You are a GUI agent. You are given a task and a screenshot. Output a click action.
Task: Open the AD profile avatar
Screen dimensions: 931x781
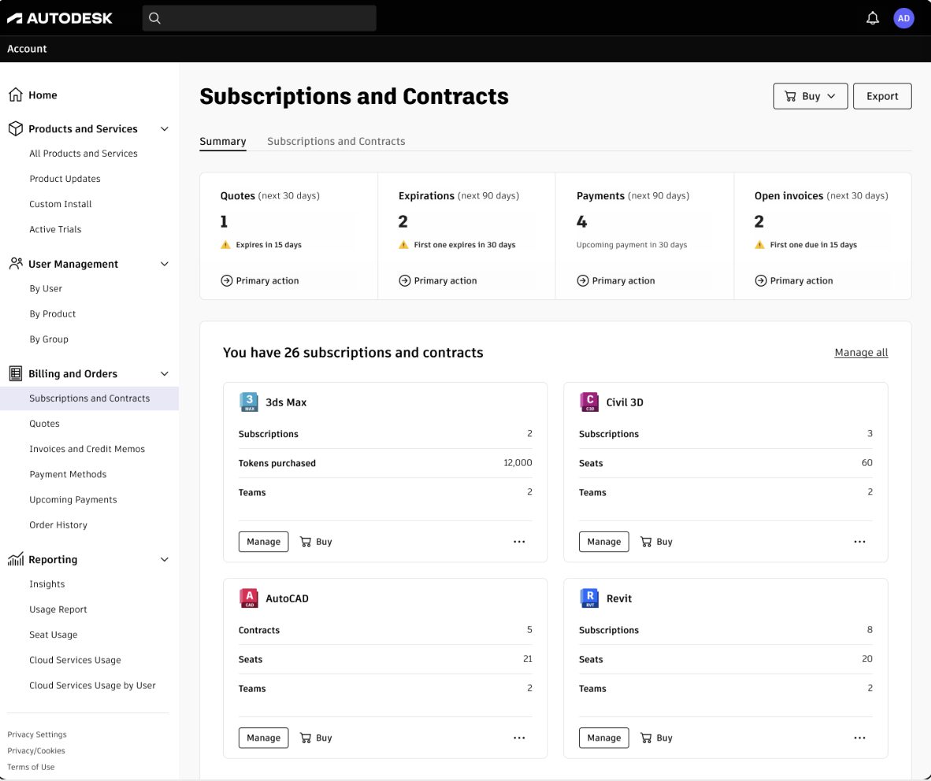[x=903, y=17]
